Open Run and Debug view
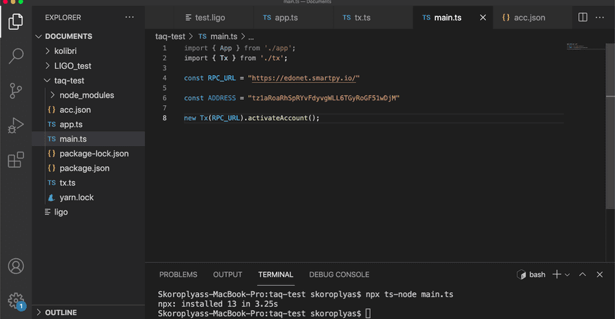The image size is (615, 319). point(16,125)
